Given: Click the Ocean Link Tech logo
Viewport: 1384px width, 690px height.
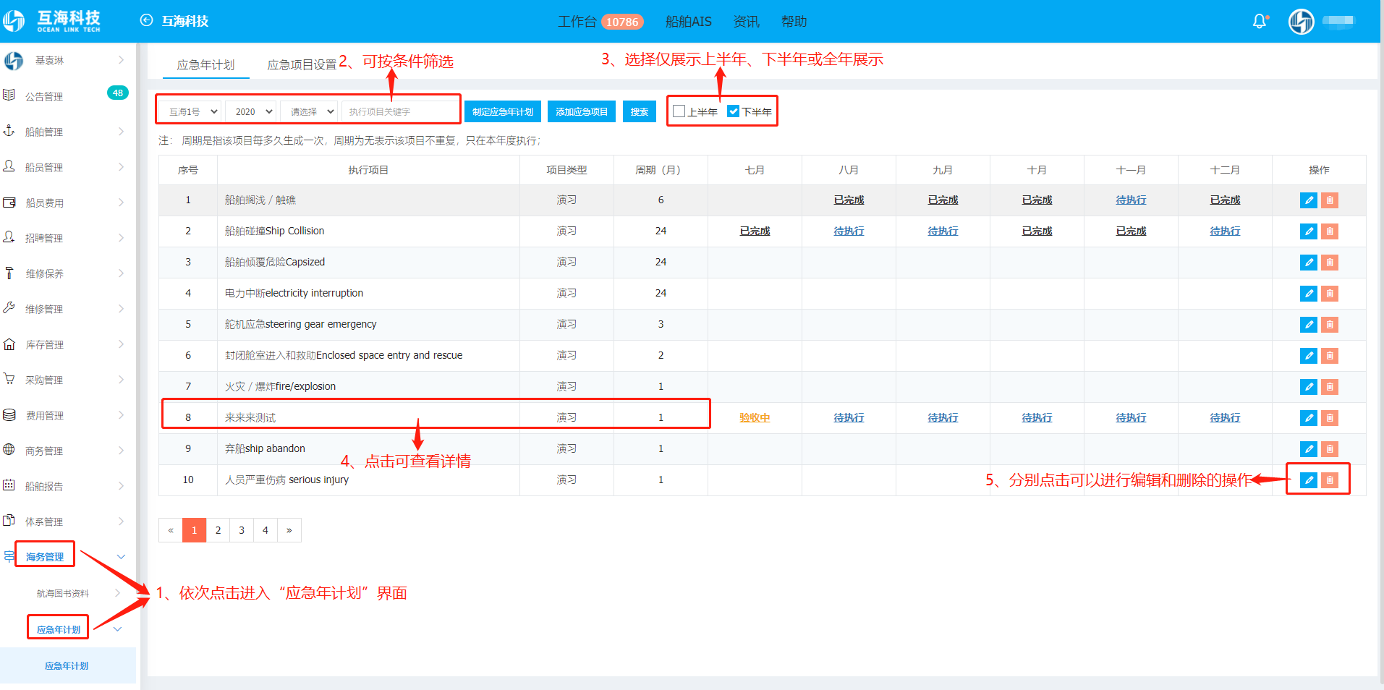Looking at the screenshot, I should pyautogui.click(x=51, y=21).
